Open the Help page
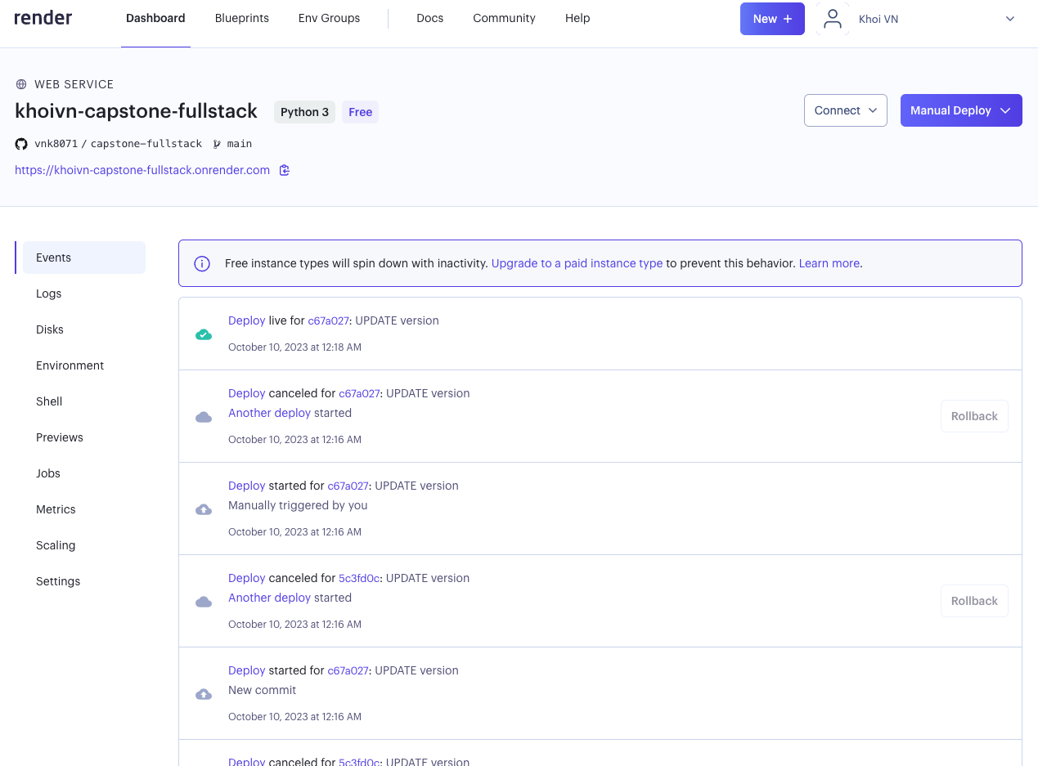1038x766 pixels. 577,18
